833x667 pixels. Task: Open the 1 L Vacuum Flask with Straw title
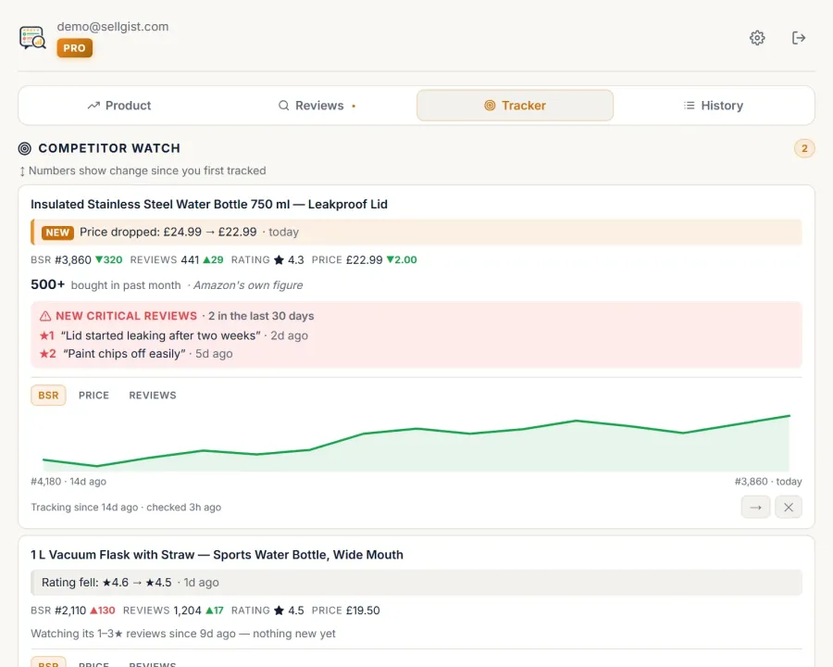(217, 555)
